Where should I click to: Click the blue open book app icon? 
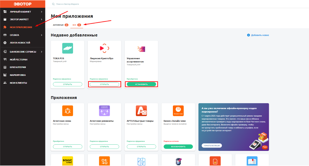point(252,161)
